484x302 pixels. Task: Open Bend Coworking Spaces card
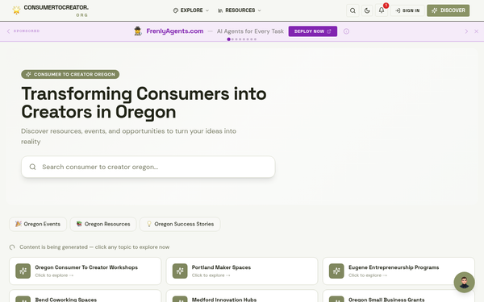86,296
